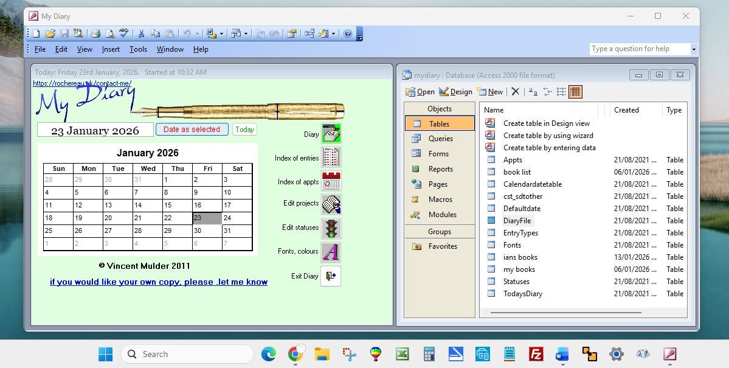This screenshot has width=729, height=368.
Task: Follow the 'please let me know' link
Action: coord(159,282)
